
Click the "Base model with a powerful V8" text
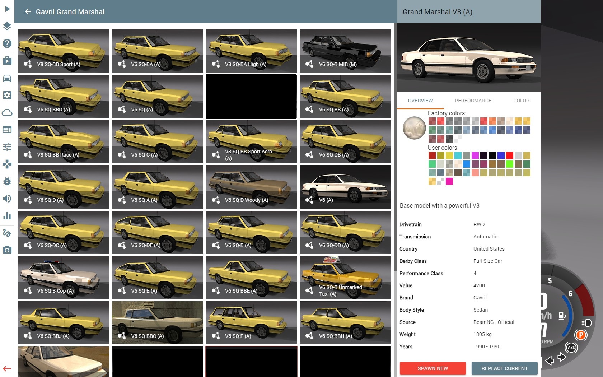coord(440,205)
